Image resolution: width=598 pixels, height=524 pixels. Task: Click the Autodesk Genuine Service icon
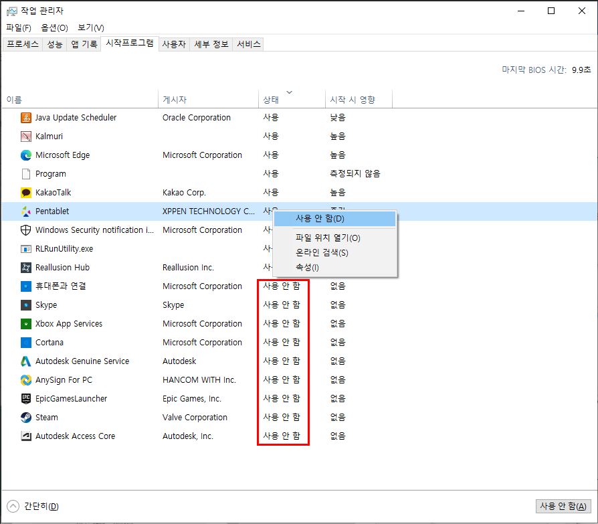[x=26, y=361]
